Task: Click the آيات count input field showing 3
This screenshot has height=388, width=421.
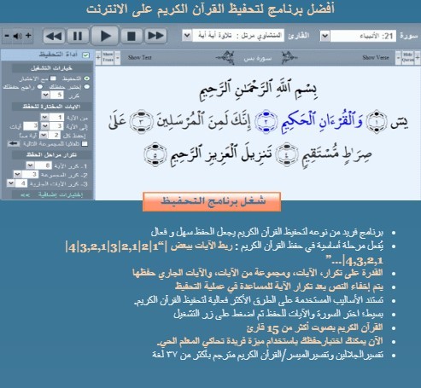Action: pyautogui.click(x=31, y=125)
